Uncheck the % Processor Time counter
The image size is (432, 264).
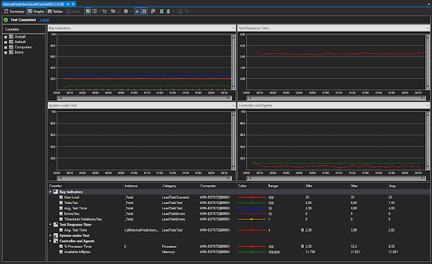click(x=61, y=246)
